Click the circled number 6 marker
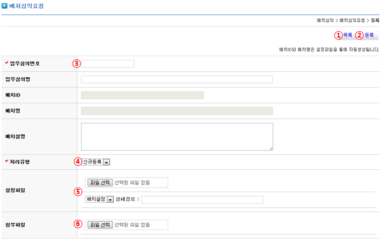The height and width of the screenshot is (242, 382). pos(77,224)
